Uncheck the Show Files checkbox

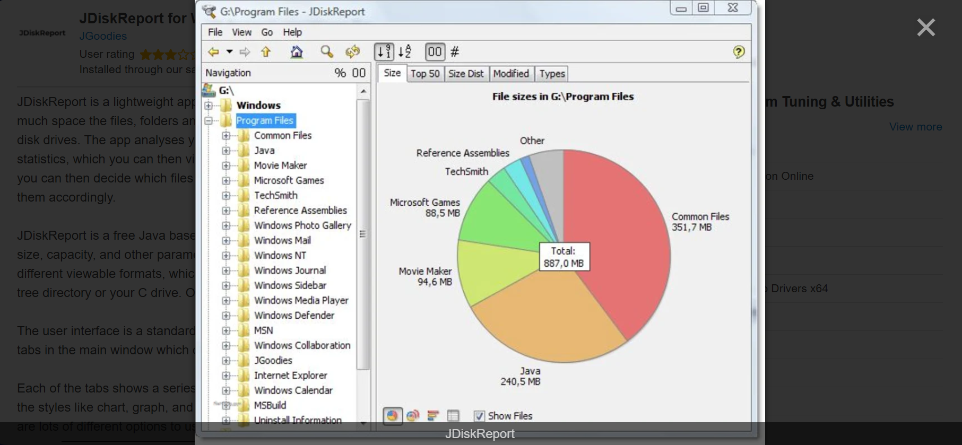click(479, 416)
